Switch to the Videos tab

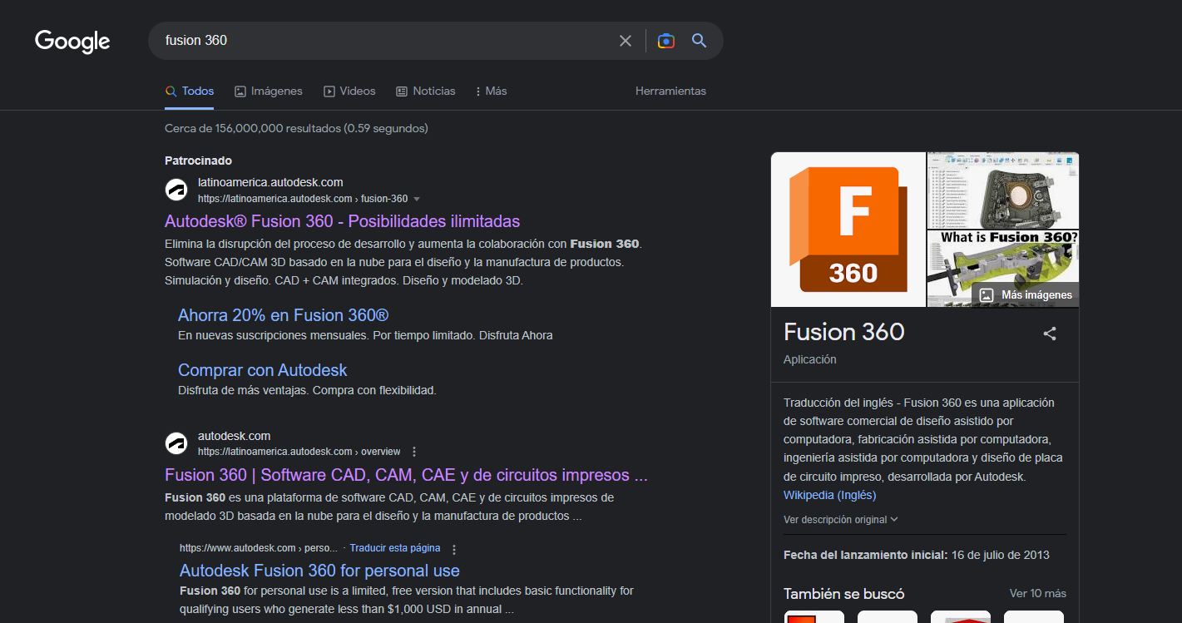click(x=349, y=91)
